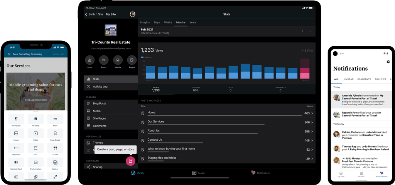Tap the Book Appointment button
395x185 pixels.
pyautogui.click(x=35, y=100)
